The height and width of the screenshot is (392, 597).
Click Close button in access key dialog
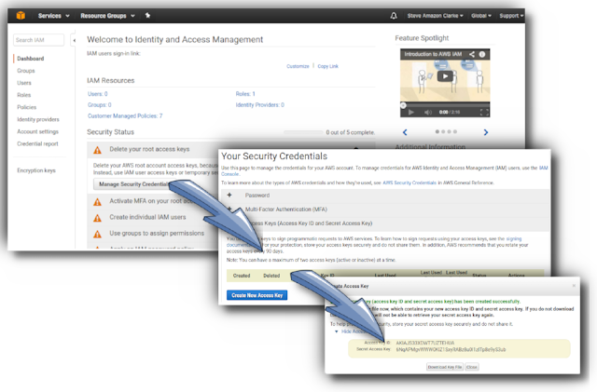click(472, 367)
